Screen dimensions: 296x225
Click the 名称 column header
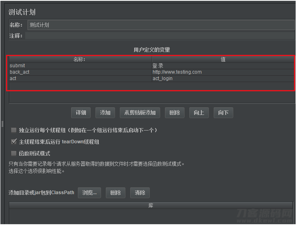[81, 59]
